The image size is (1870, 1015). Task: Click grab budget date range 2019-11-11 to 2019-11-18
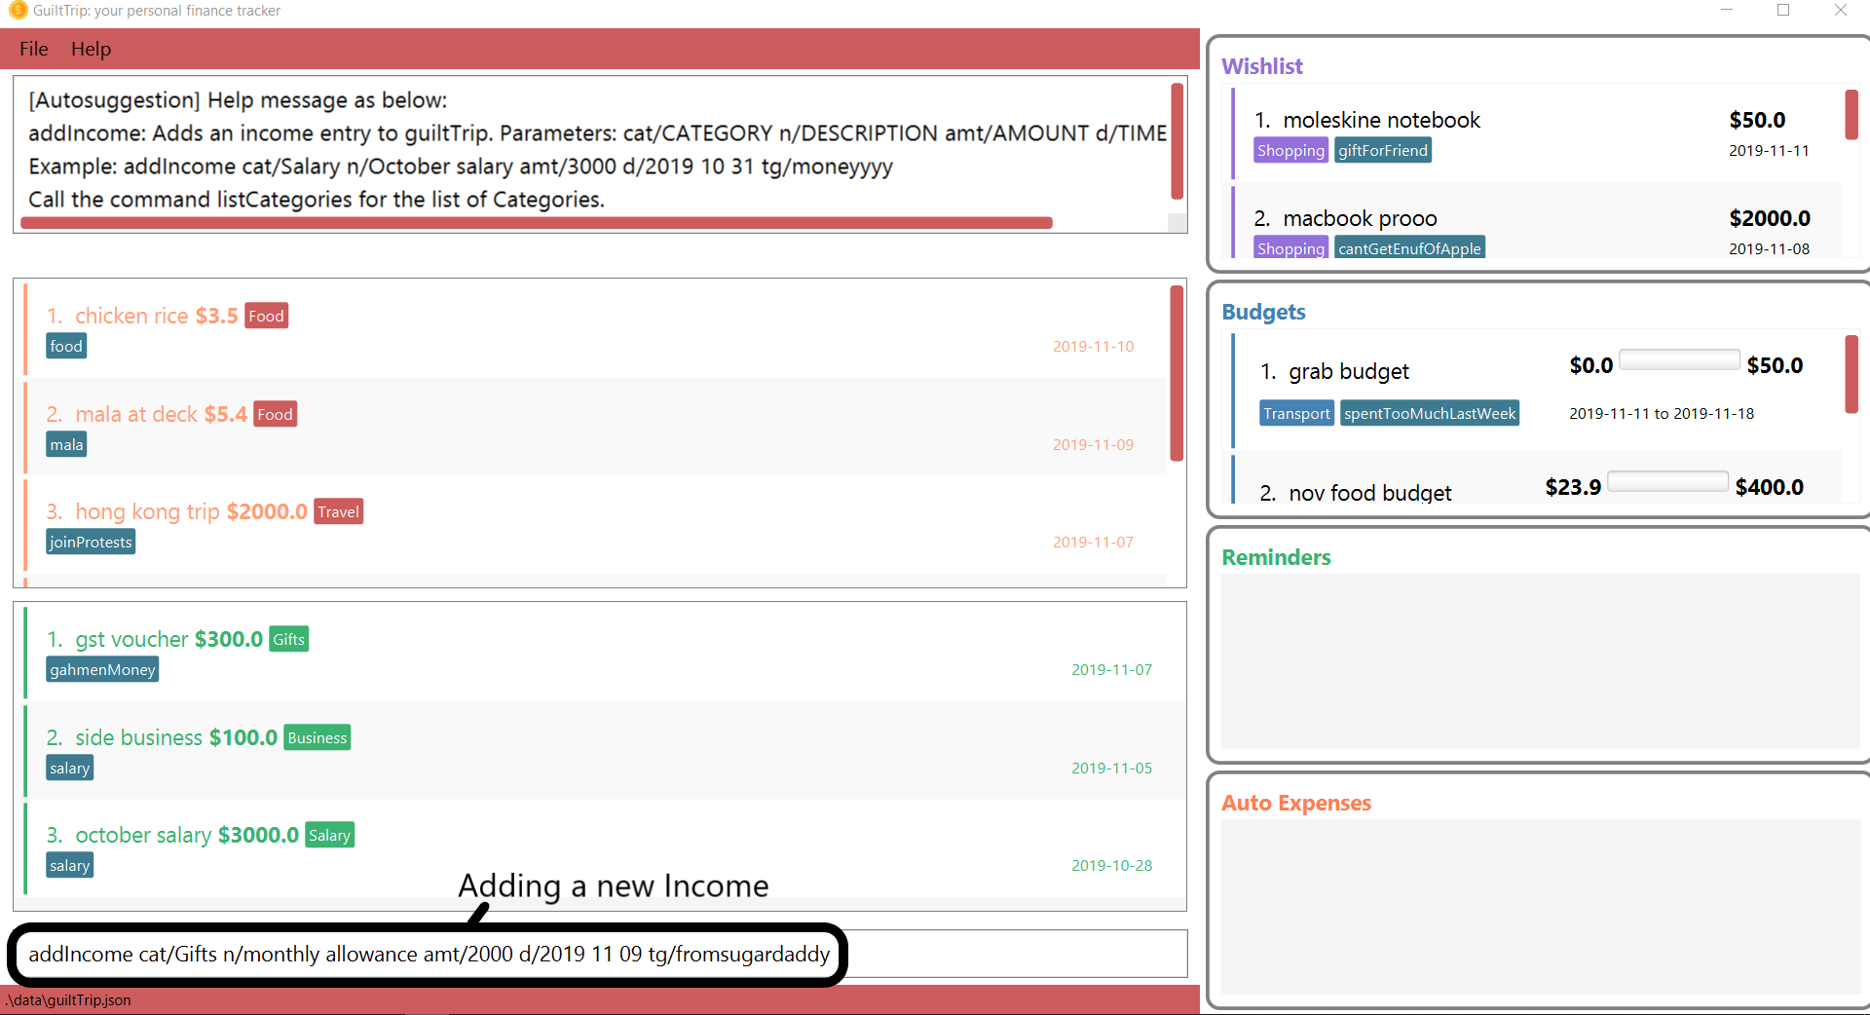(1662, 413)
